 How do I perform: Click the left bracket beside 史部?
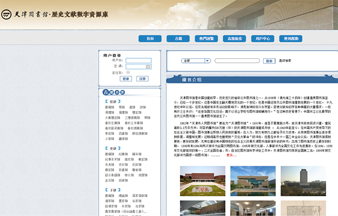107,148
